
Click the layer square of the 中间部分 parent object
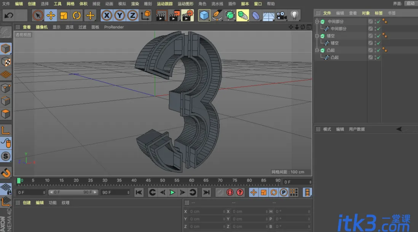tap(370, 21)
